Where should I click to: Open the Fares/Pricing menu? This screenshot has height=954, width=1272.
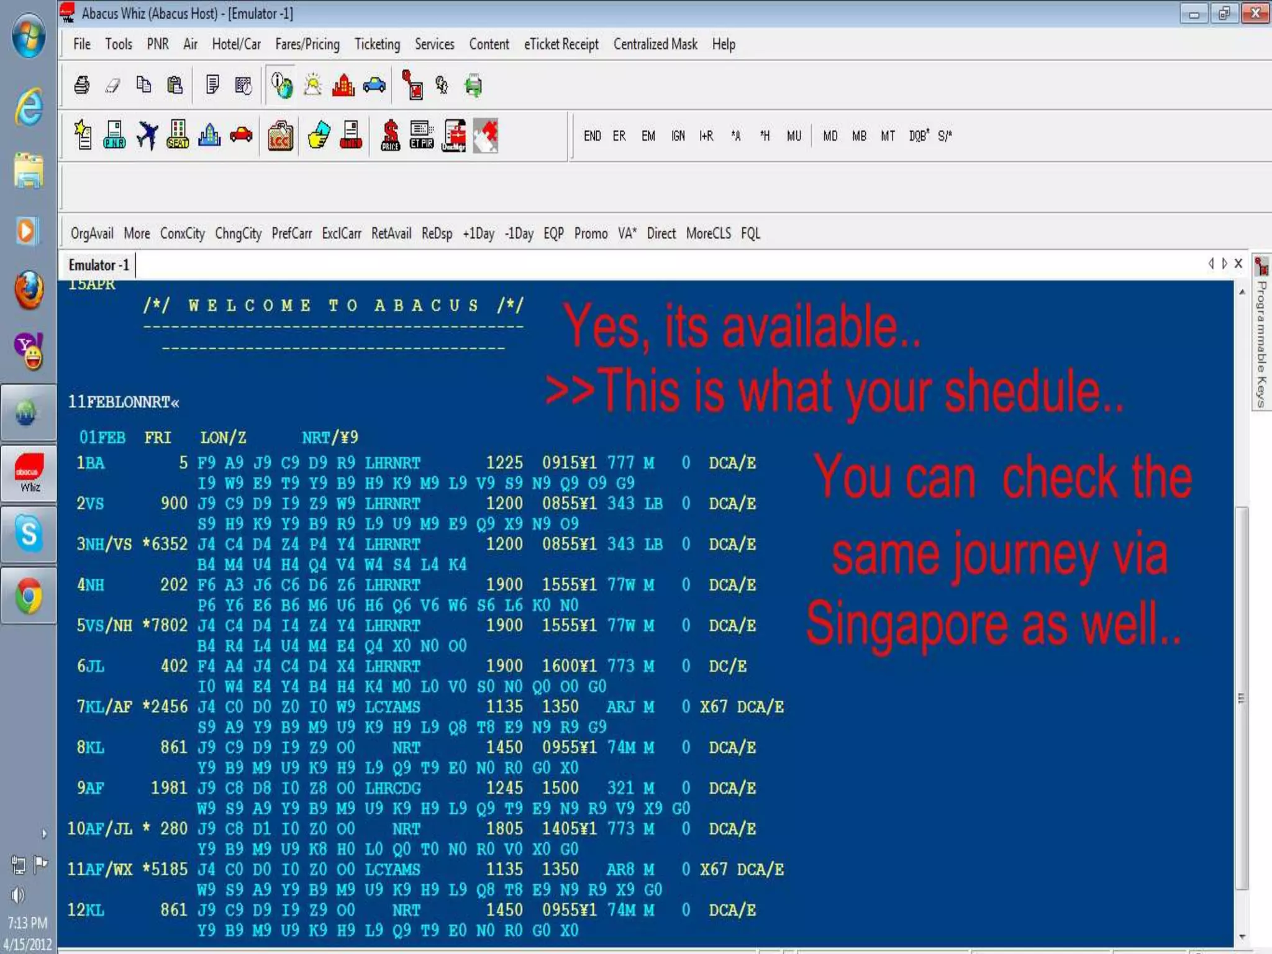tap(307, 44)
